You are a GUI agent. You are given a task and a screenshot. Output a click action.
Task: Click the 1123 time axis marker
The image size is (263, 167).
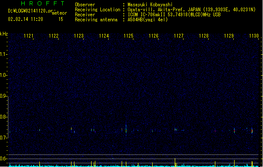point(79,36)
